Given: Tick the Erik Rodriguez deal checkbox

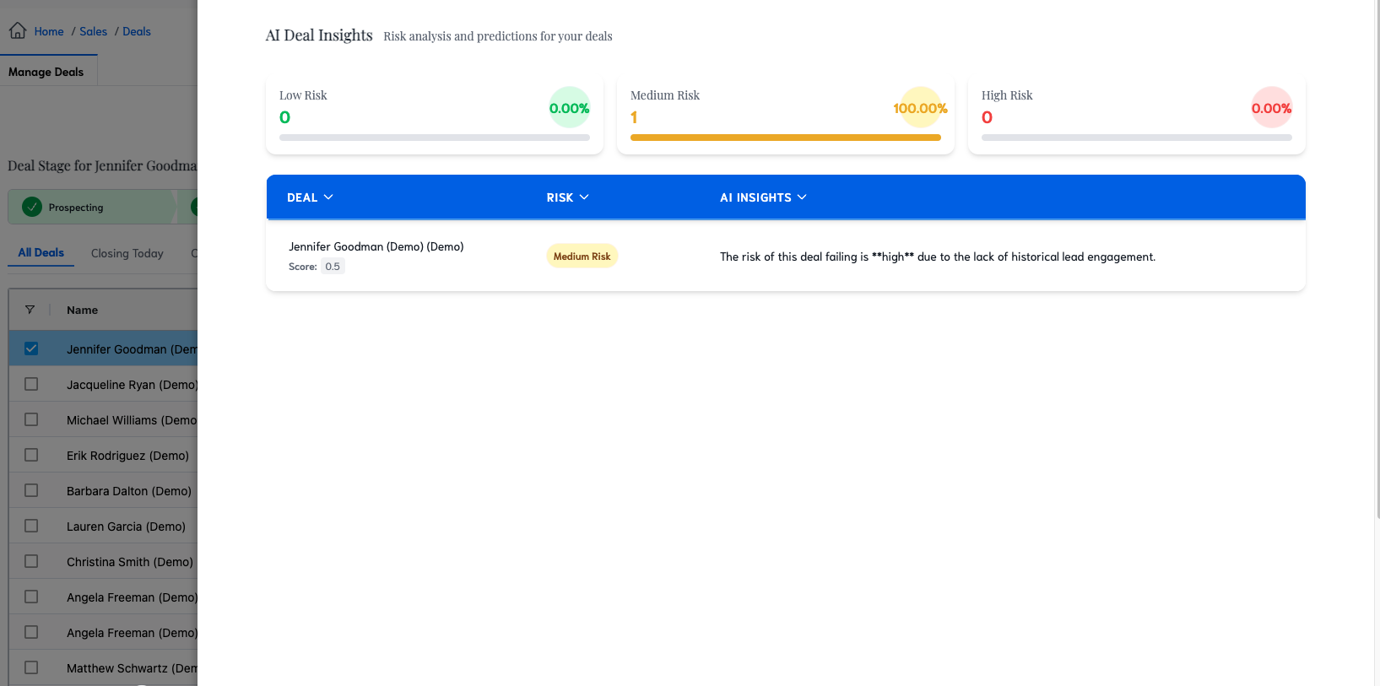Looking at the screenshot, I should (x=31, y=455).
